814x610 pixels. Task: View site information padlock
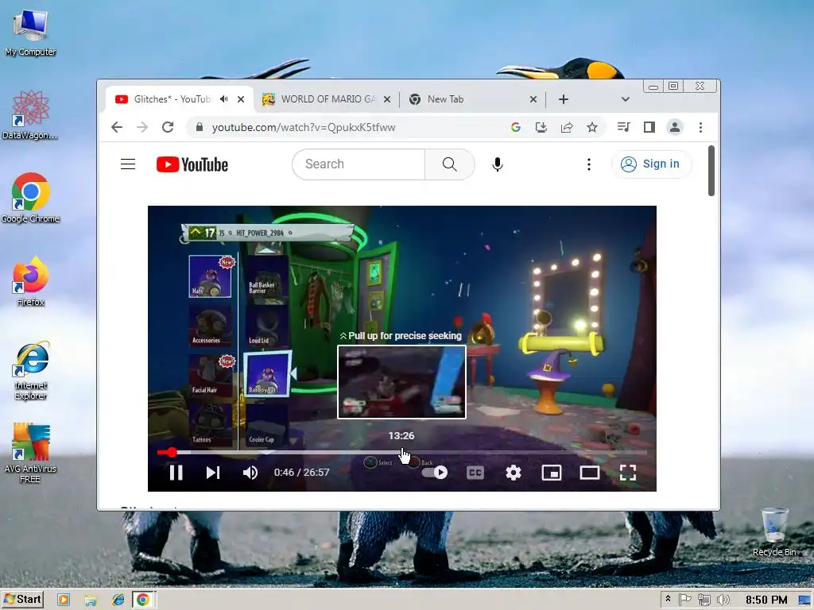point(200,127)
